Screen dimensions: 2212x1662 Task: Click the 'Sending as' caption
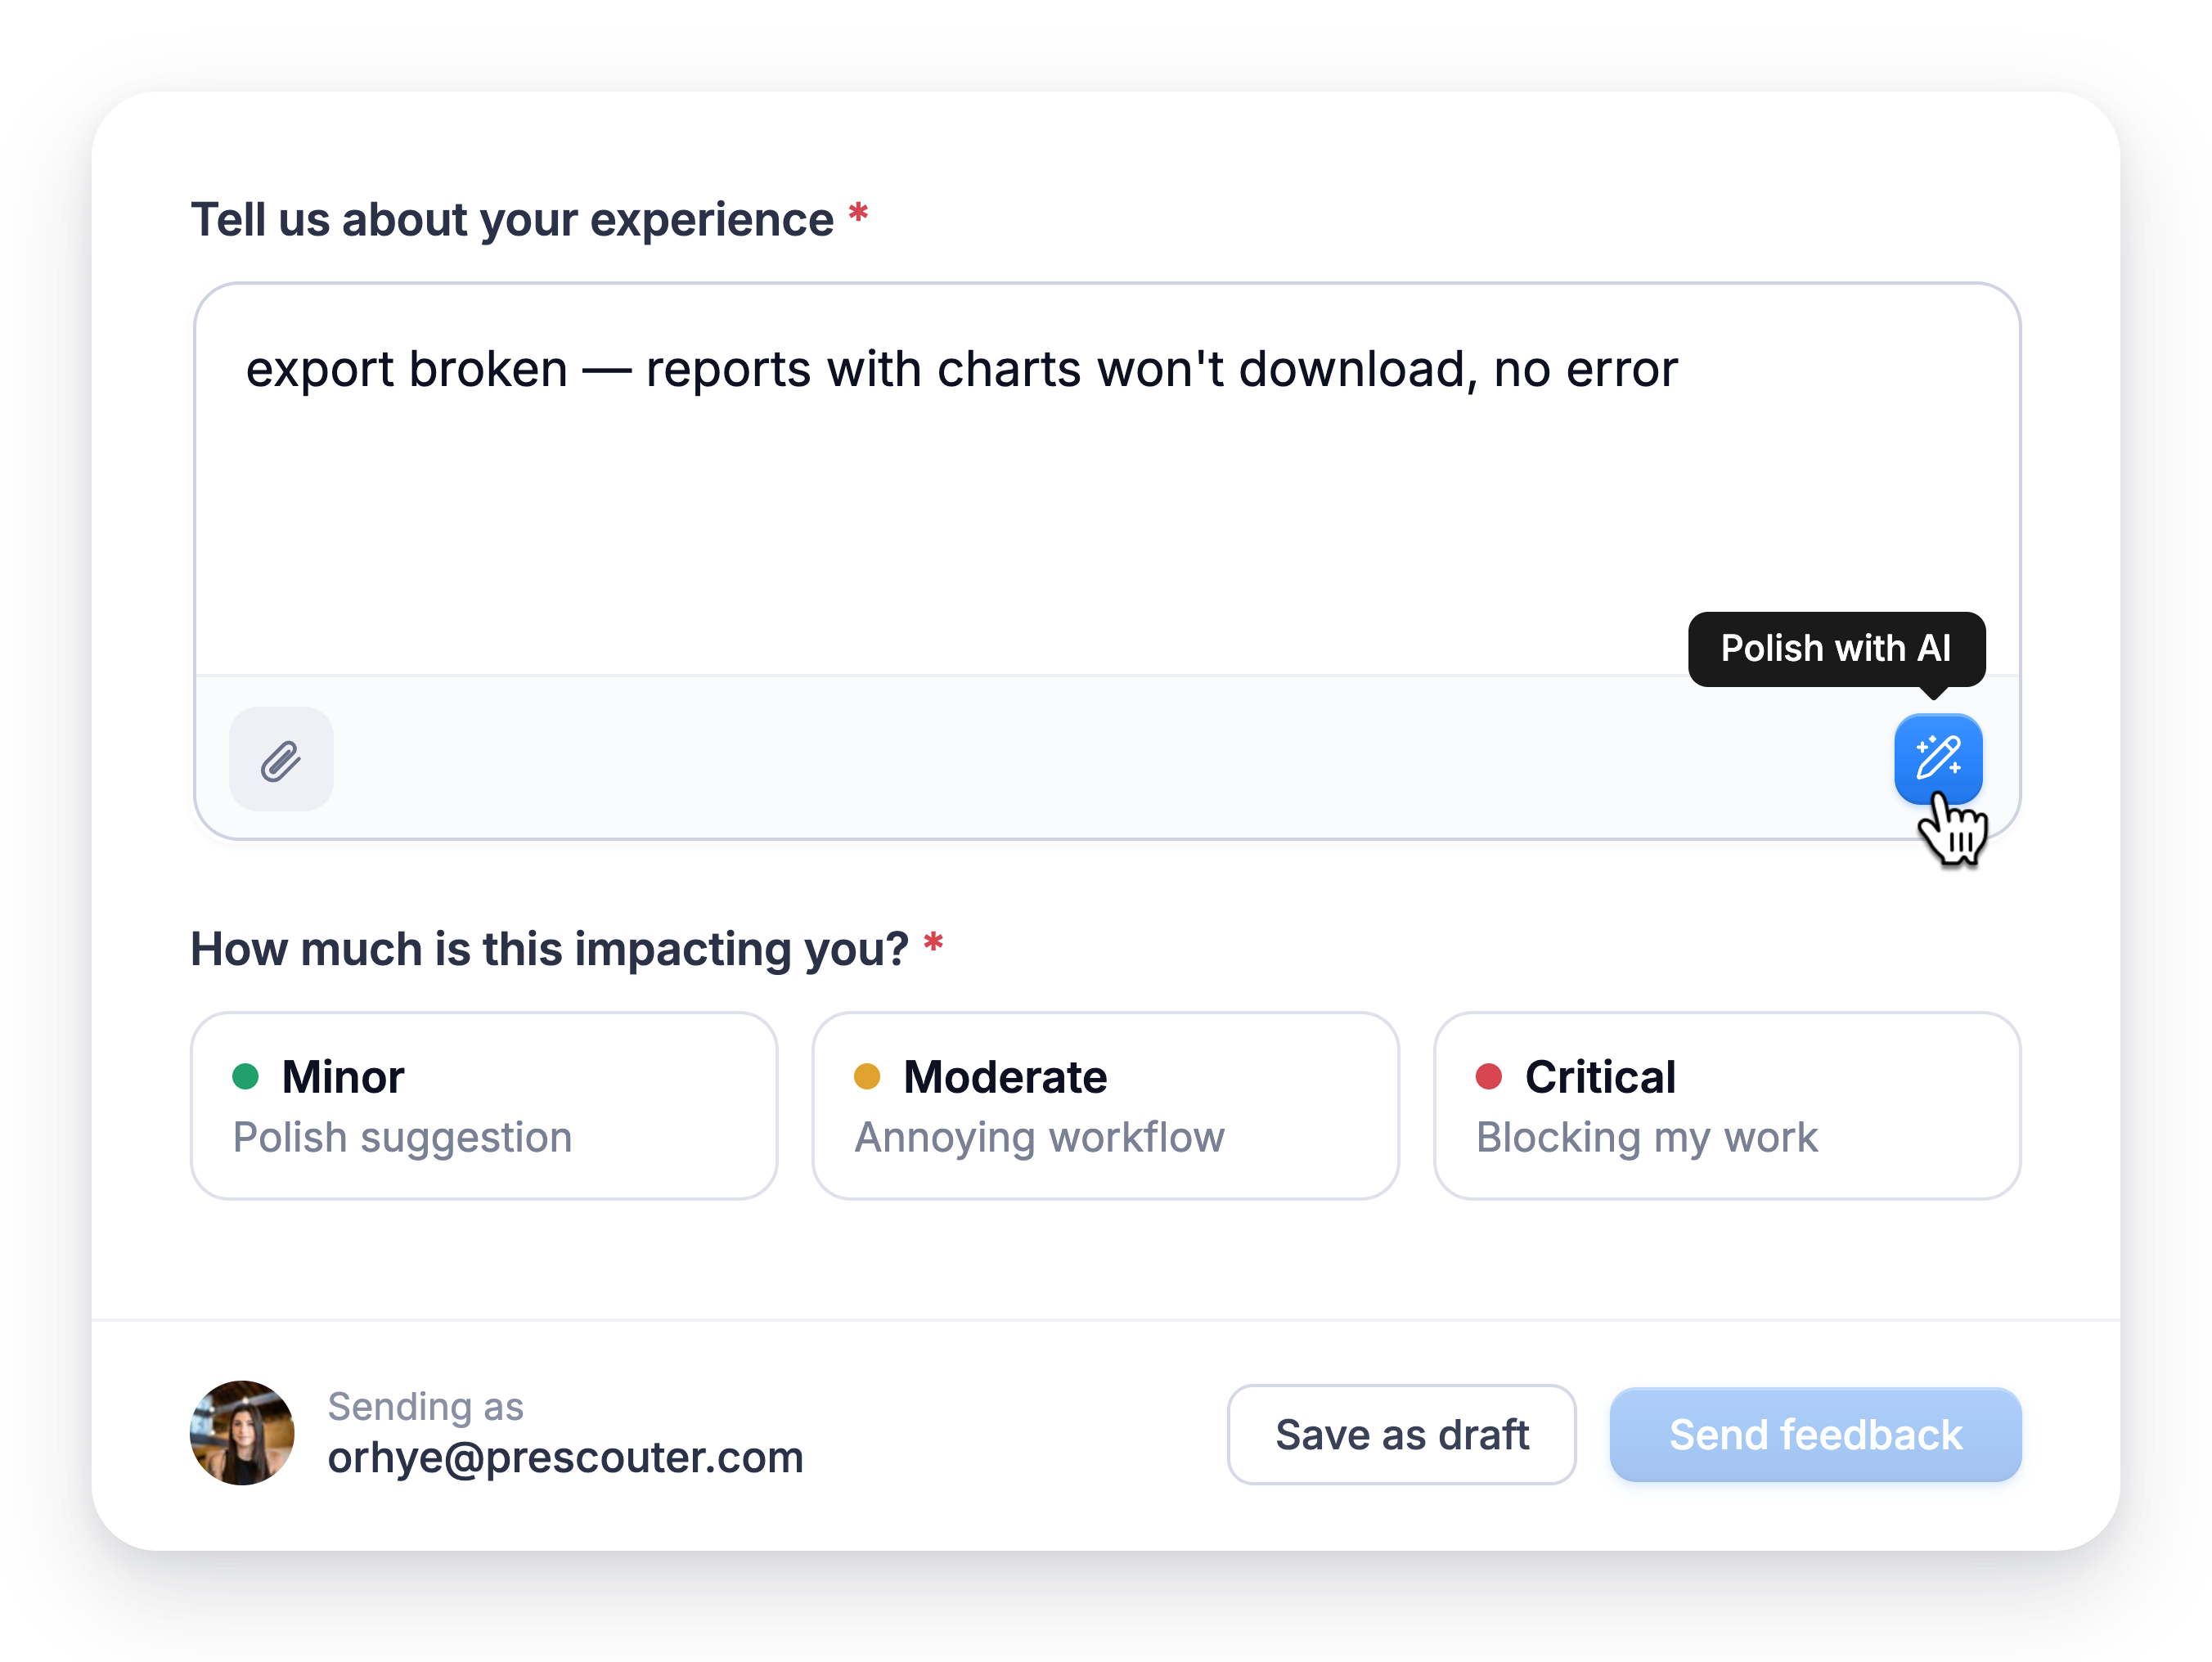pyautogui.click(x=426, y=1406)
